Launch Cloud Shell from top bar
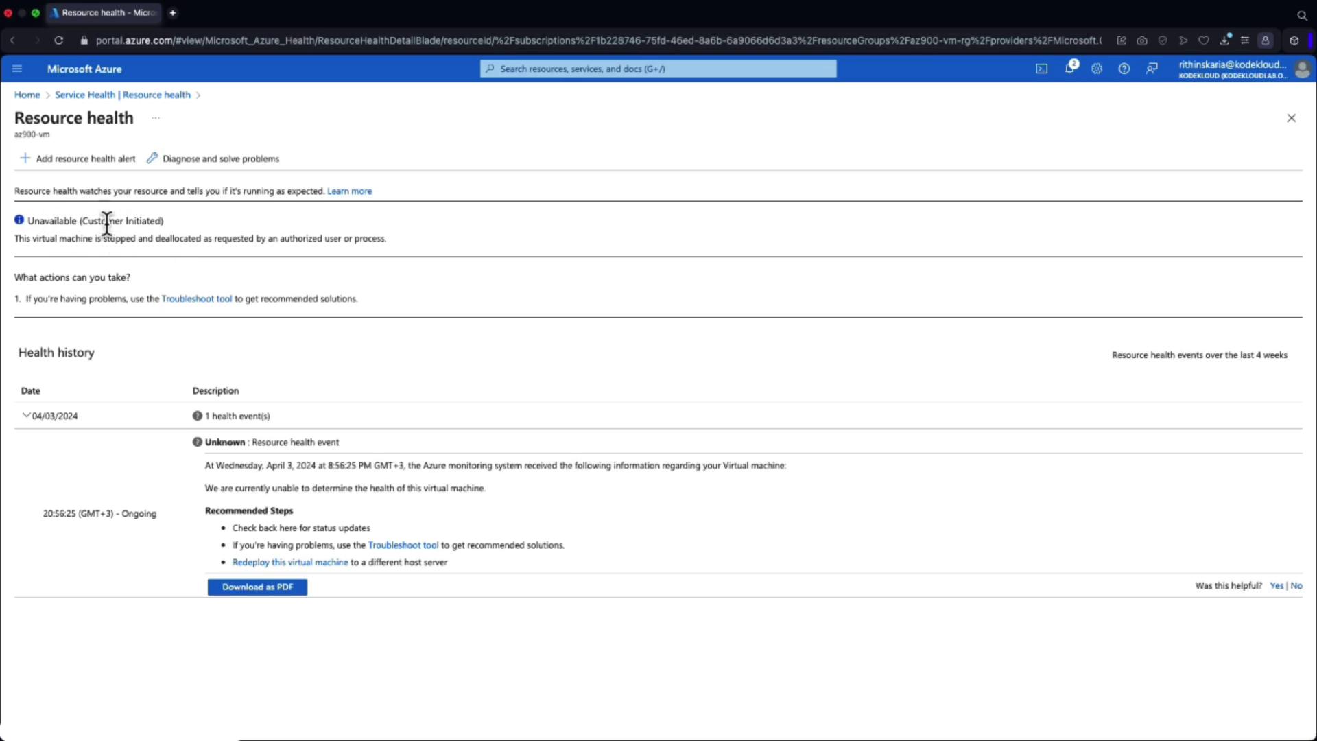Viewport: 1317px width, 741px height. coord(1041,69)
